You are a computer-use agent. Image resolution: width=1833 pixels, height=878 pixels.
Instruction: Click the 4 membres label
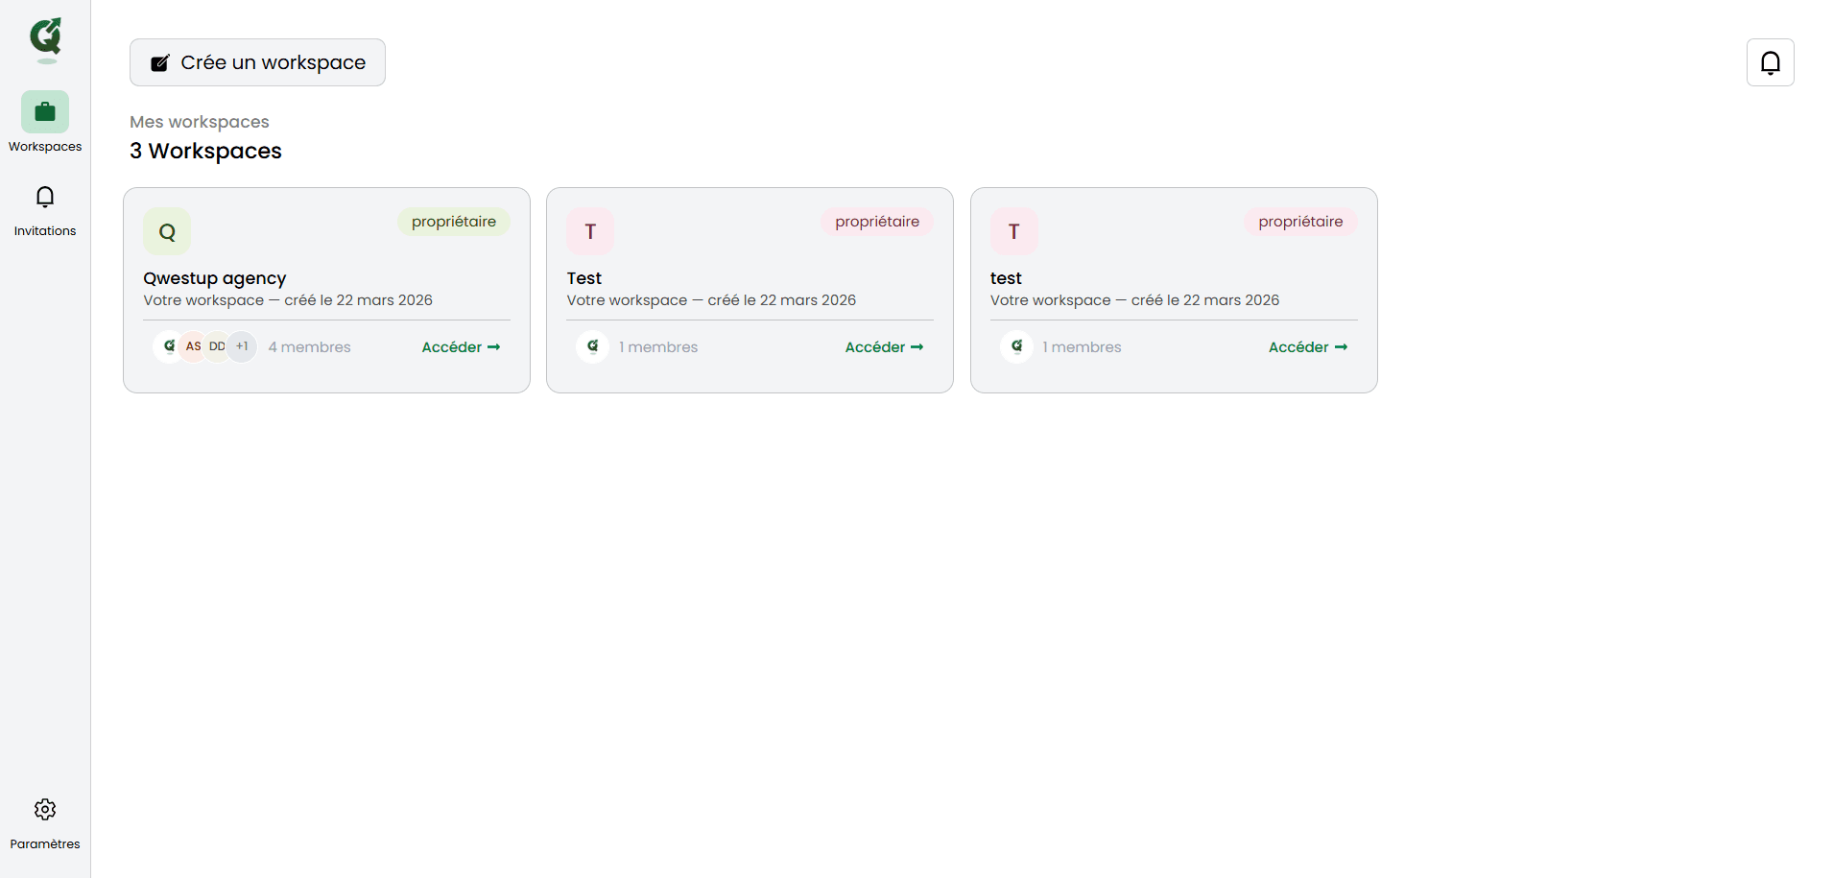pyautogui.click(x=310, y=347)
